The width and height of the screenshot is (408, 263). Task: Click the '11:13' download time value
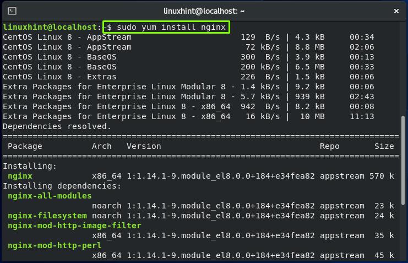362,116
